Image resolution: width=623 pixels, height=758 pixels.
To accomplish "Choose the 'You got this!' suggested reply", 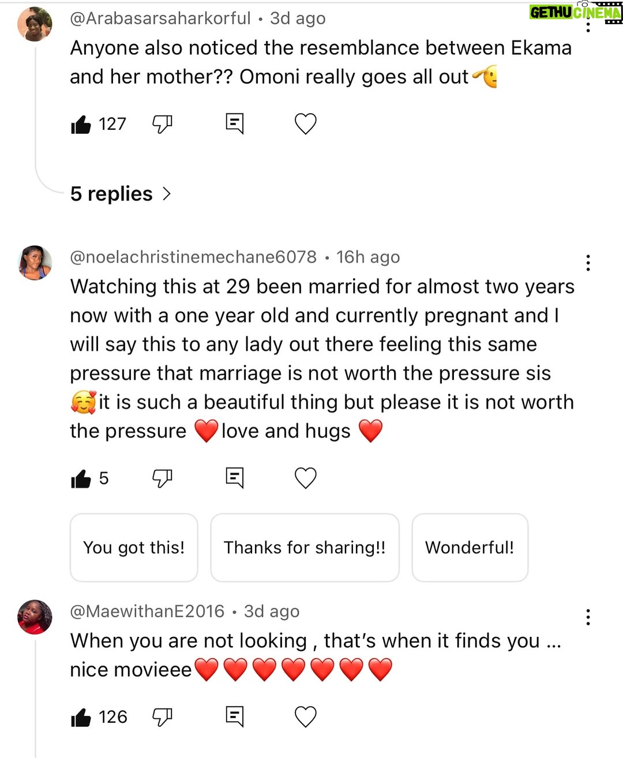I will [134, 547].
